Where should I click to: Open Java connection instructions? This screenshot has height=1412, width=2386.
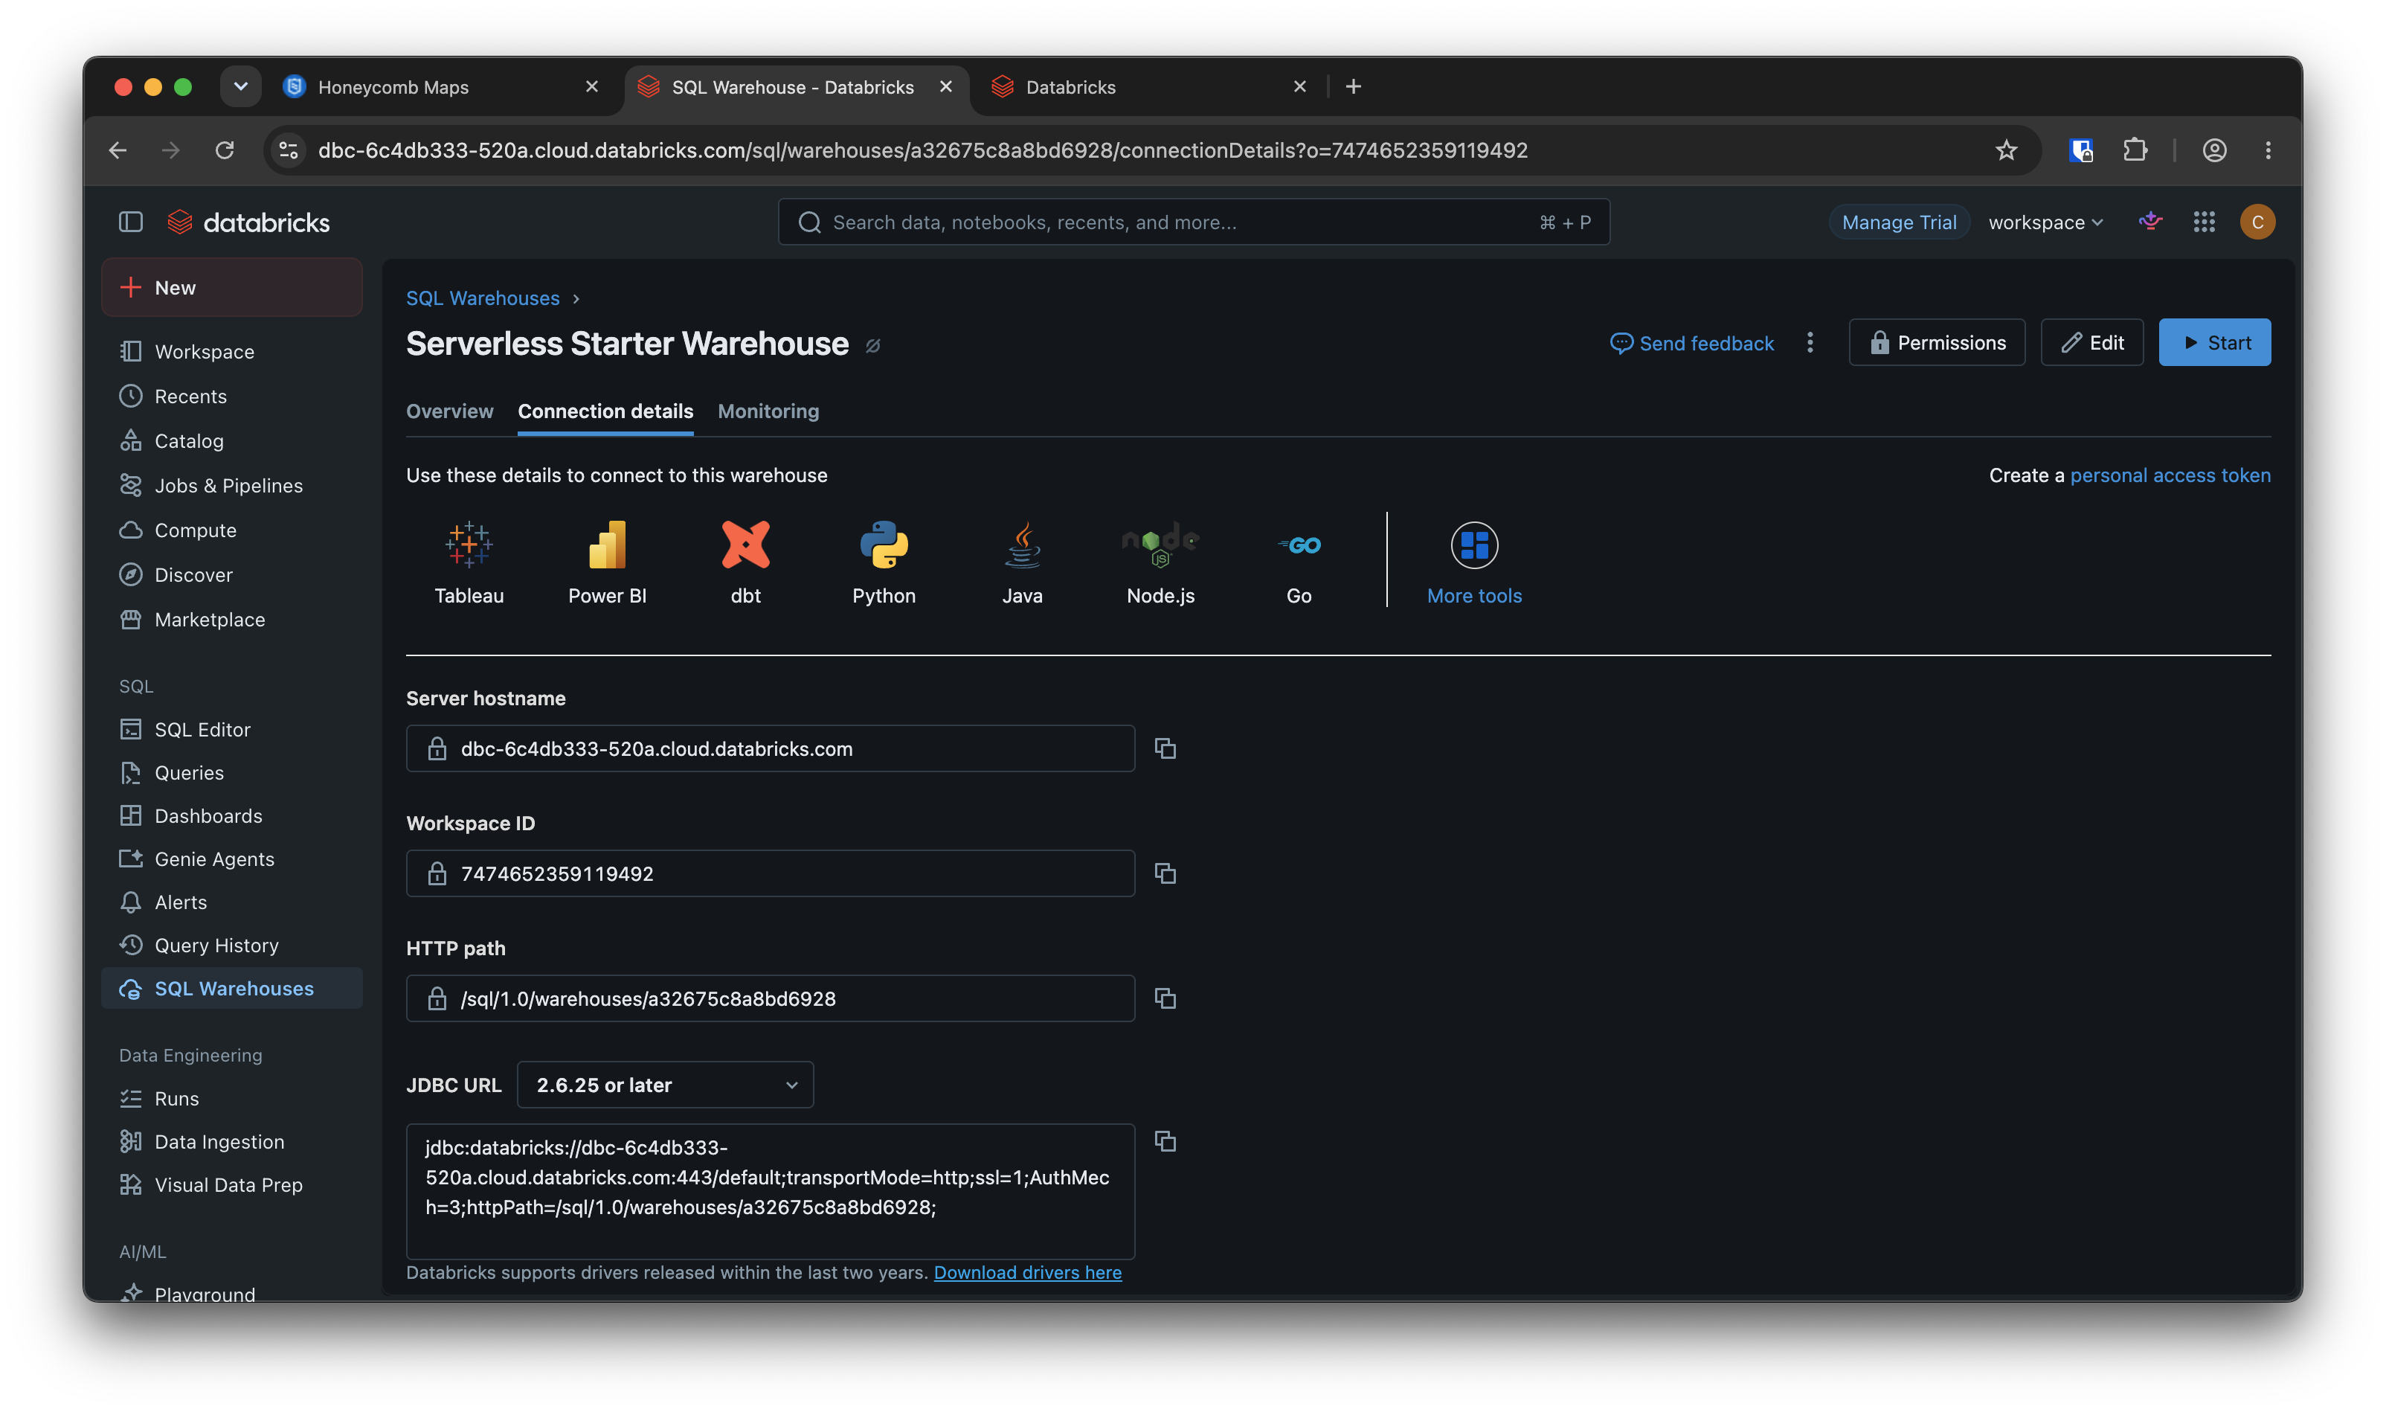coord(1022,562)
